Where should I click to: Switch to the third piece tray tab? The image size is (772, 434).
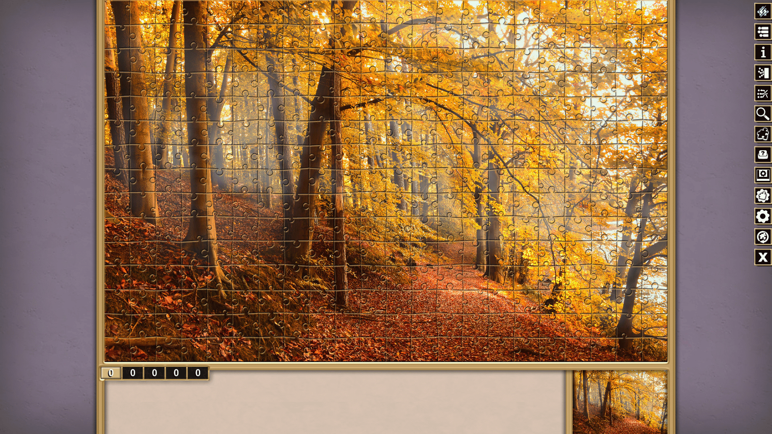click(154, 373)
